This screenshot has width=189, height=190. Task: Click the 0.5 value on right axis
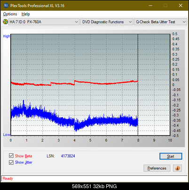click(x=175, y=34)
